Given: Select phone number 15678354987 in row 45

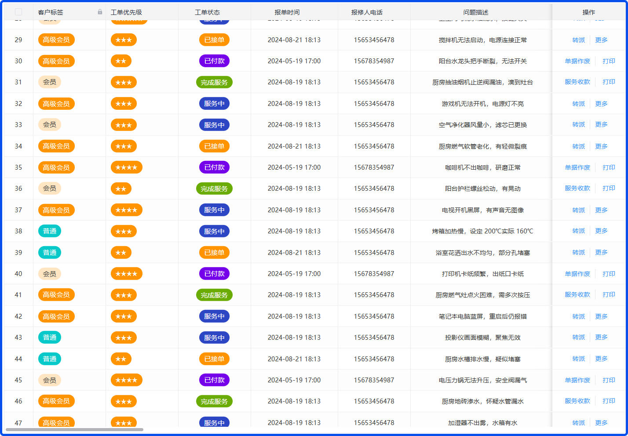Looking at the screenshot, I should point(374,380).
